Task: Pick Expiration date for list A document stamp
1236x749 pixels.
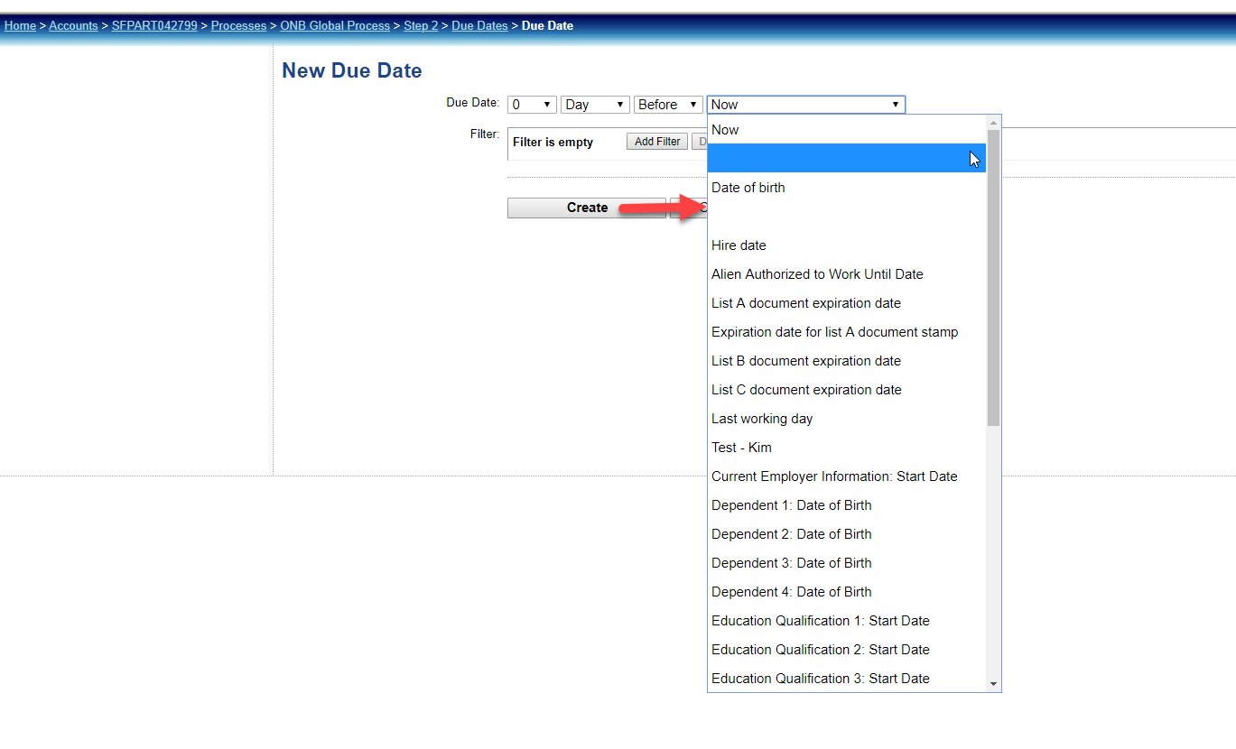Action: coord(847,332)
